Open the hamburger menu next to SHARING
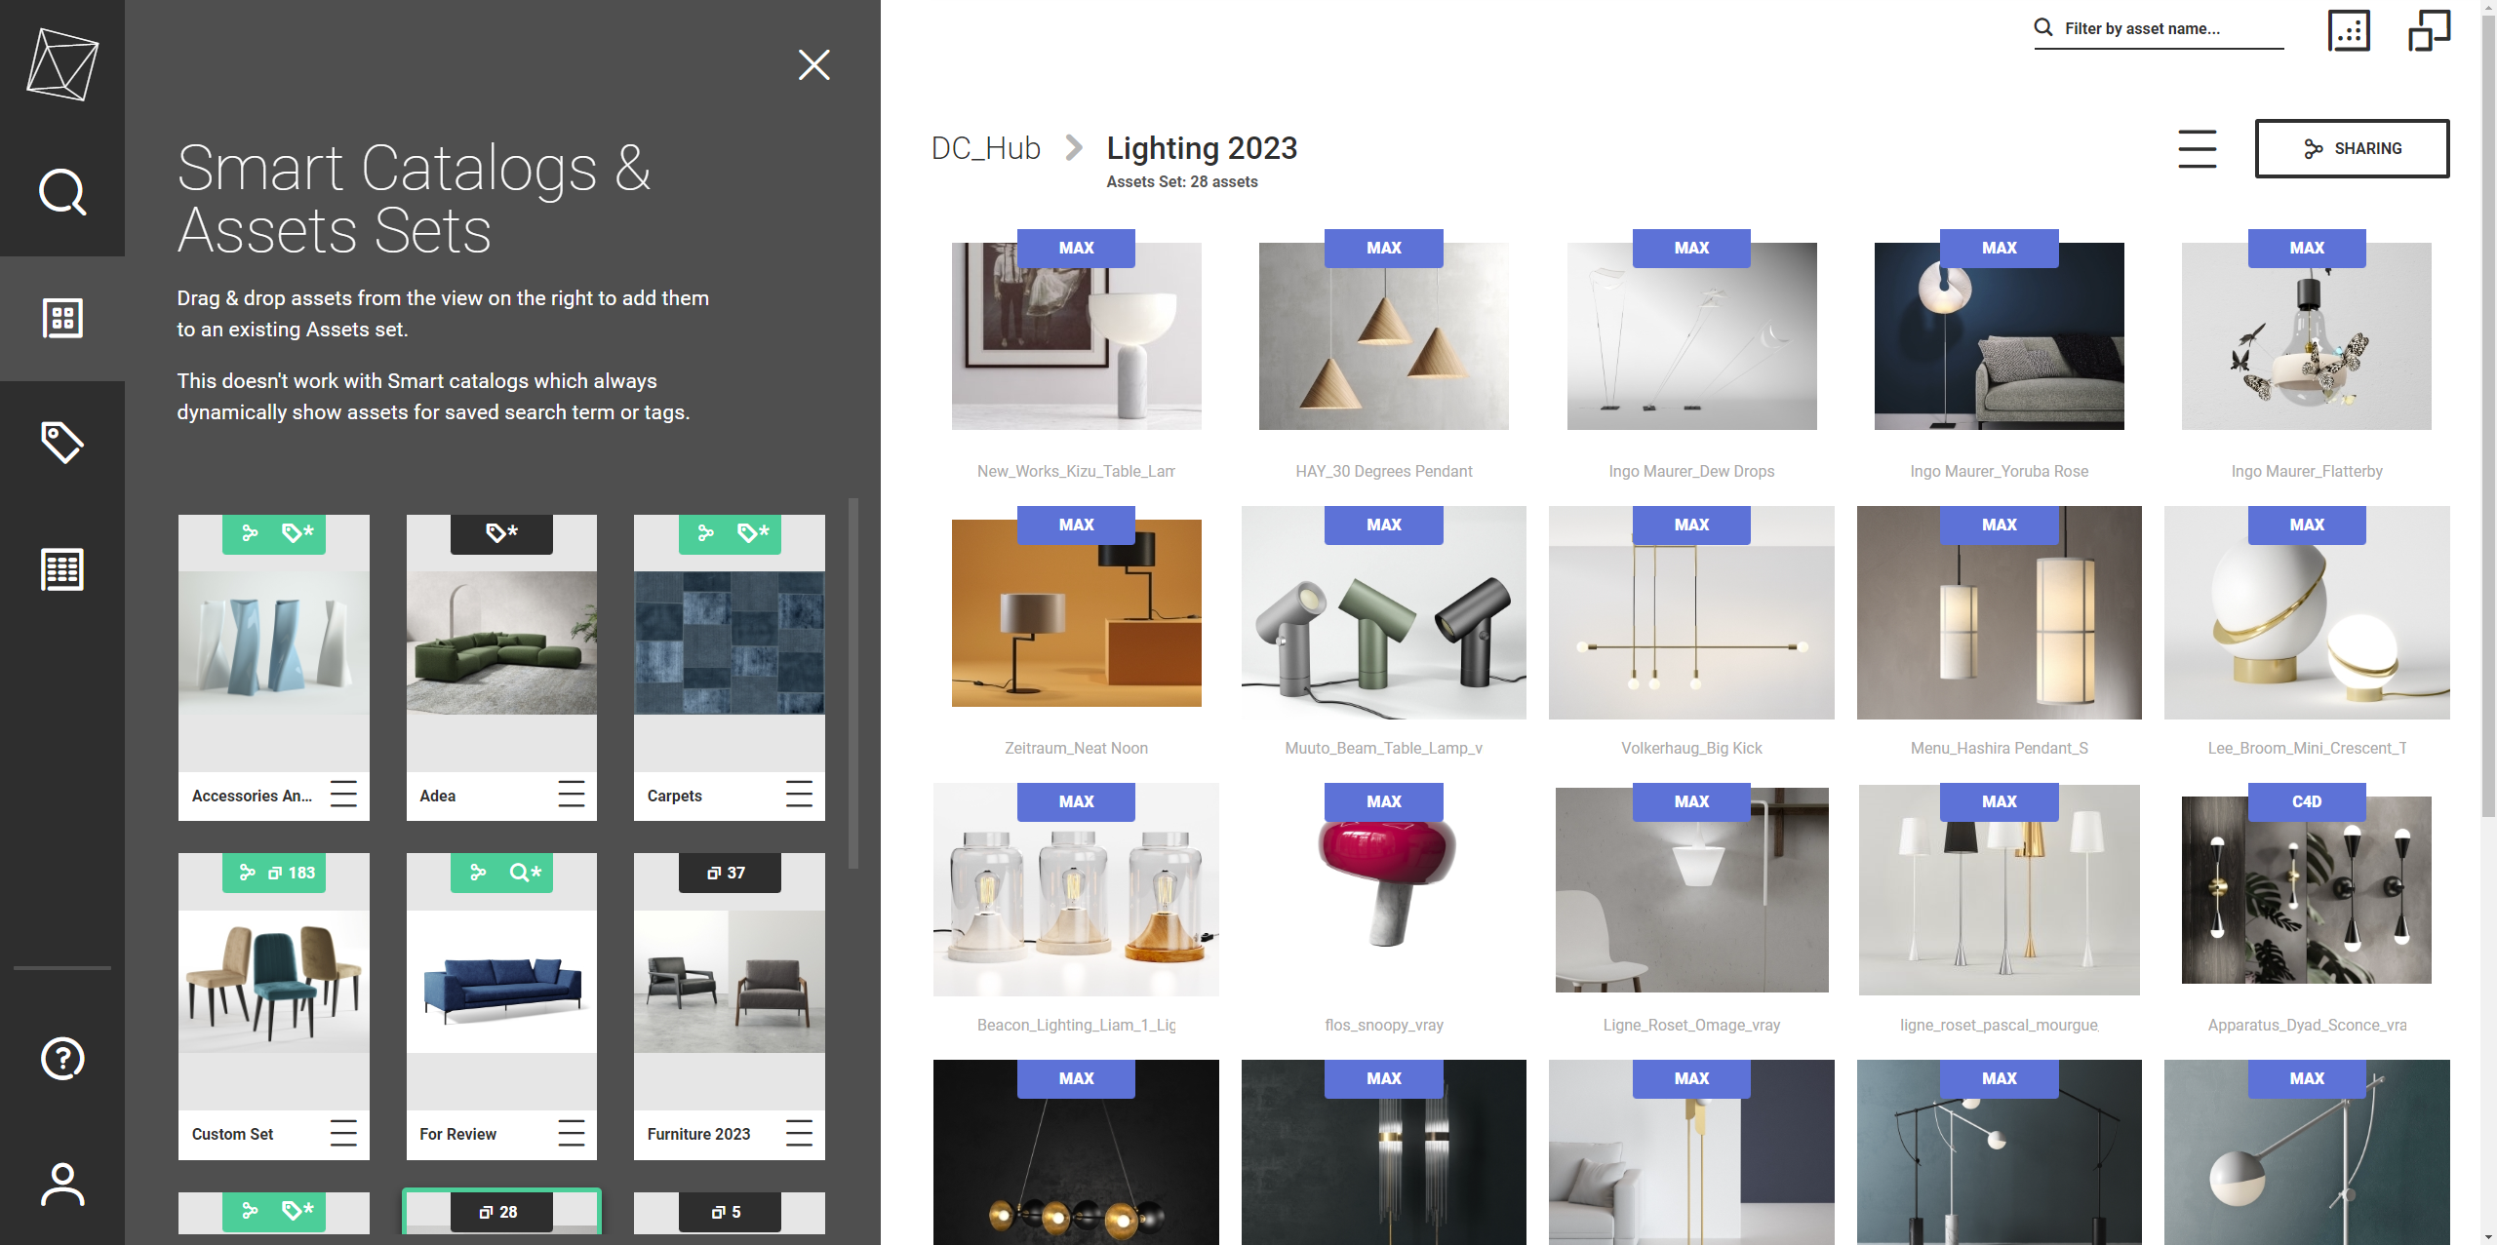 pyautogui.click(x=2197, y=148)
